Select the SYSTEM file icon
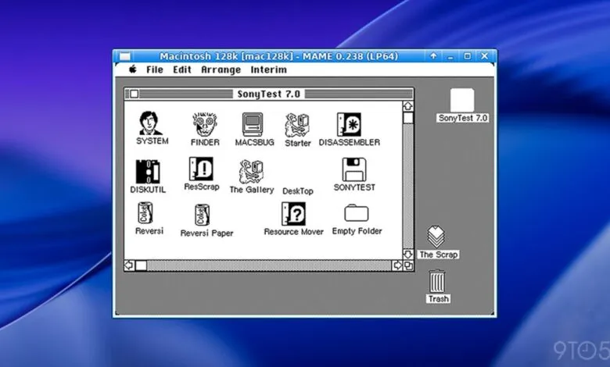The image size is (610, 367). (x=151, y=123)
